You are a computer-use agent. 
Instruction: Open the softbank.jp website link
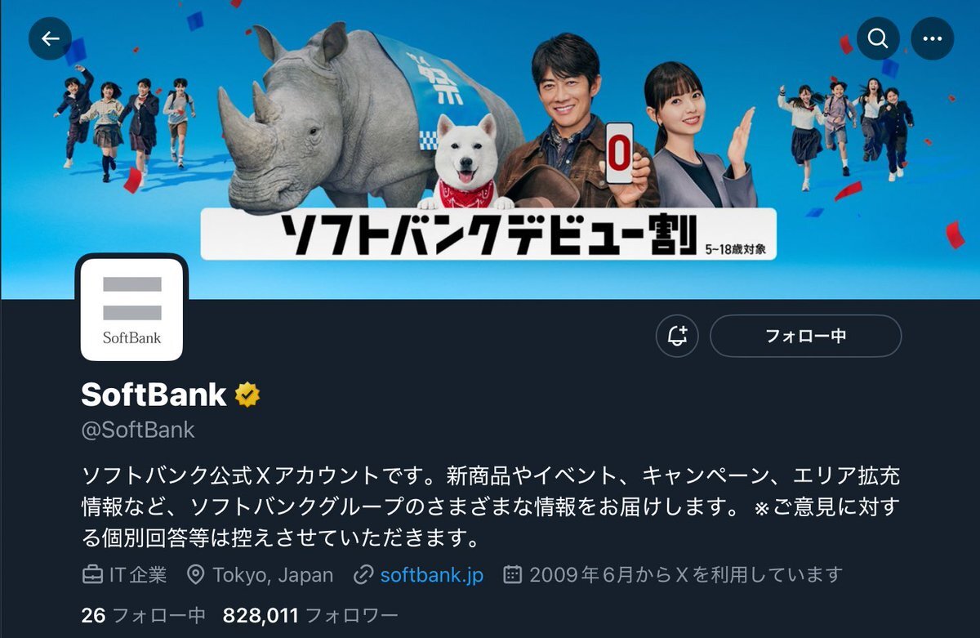[x=432, y=575]
